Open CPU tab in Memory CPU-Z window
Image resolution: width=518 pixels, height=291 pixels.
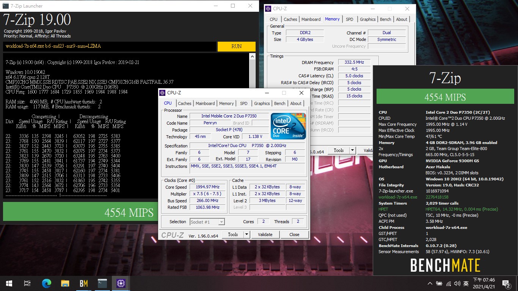(274, 19)
